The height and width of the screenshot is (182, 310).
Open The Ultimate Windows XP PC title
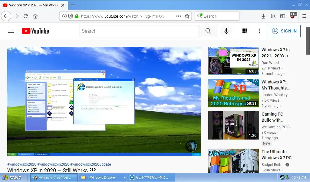pos(276,155)
